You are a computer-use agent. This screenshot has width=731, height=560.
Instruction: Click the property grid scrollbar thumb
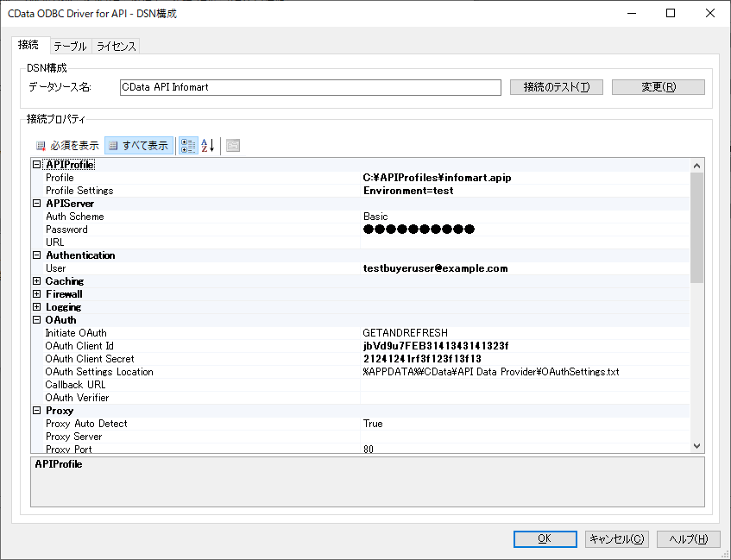(x=697, y=228)
